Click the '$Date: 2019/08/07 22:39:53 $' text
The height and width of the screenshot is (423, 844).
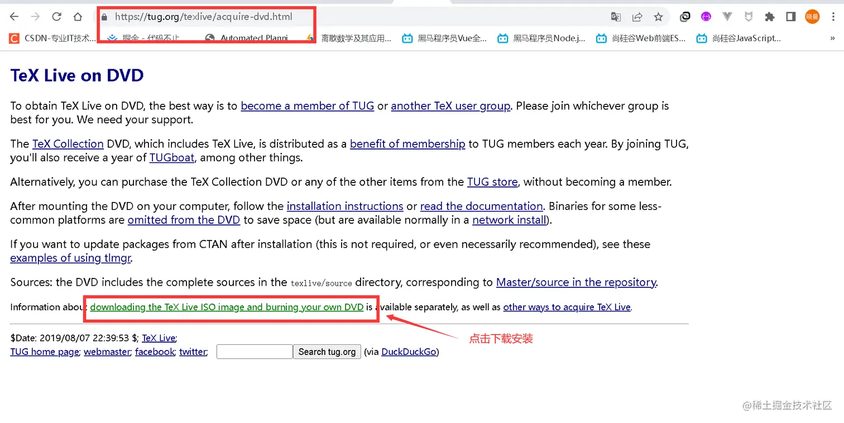coord(74,338)
